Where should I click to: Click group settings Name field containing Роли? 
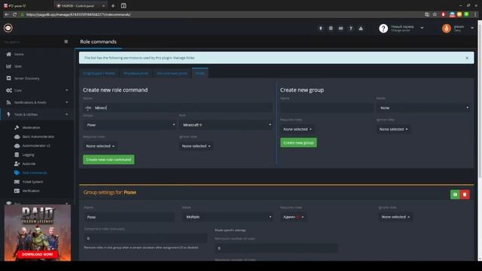click(130, 217)
